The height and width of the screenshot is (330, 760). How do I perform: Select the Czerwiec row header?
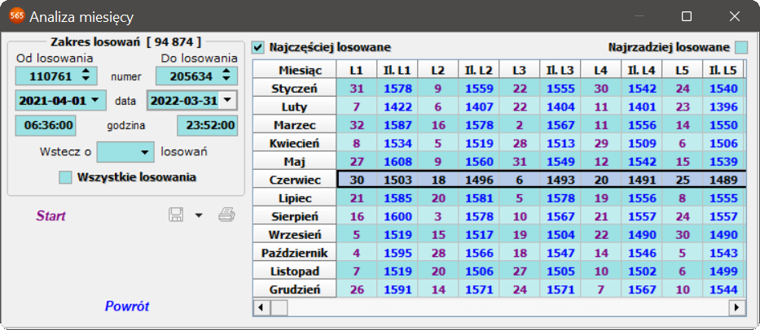[294, 180]
